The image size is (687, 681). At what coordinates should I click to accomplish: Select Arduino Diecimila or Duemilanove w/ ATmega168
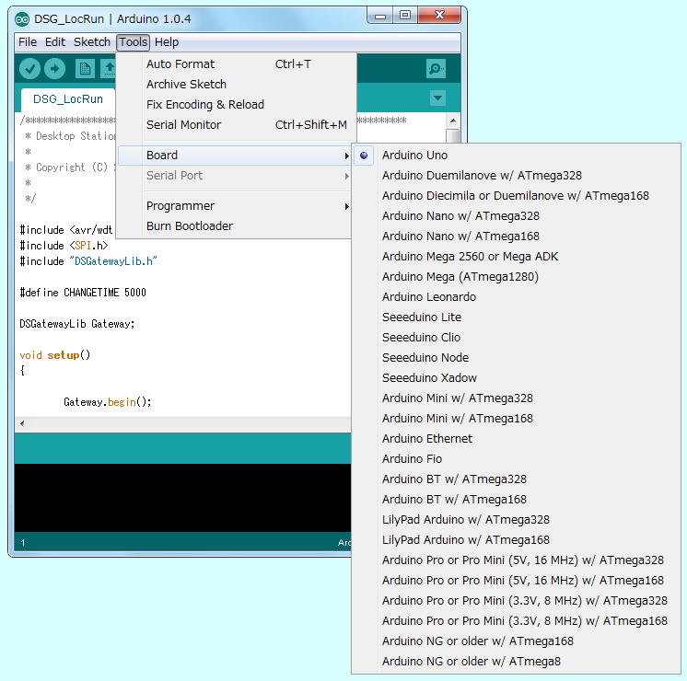pos(516,196)
